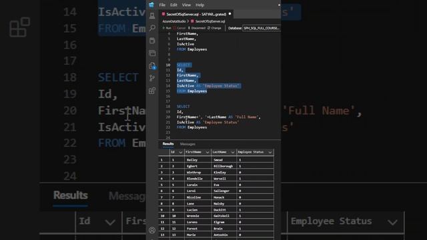
Task: Click the 'Full Name' alias on line 20
Action: pos(247,117)
